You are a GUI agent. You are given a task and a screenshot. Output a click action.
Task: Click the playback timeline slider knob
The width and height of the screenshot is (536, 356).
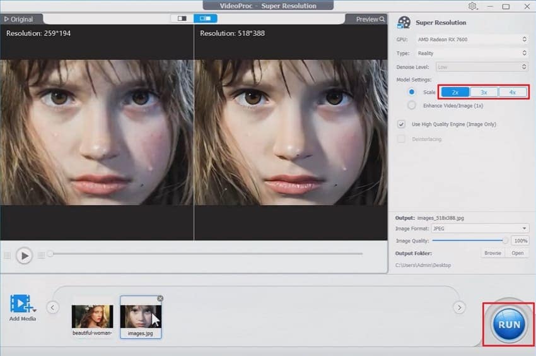50,254
